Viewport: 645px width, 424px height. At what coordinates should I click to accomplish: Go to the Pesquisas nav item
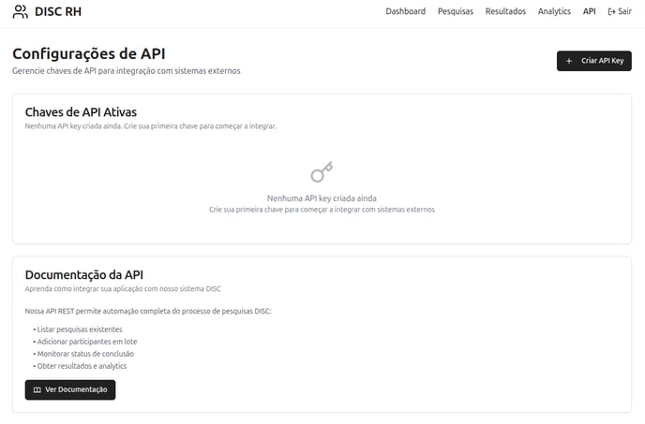click(456, 11)
